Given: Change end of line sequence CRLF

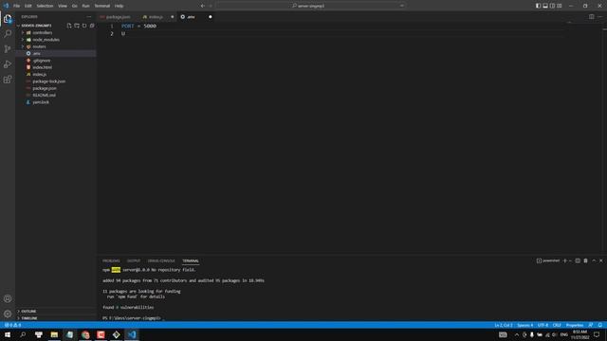Looking at the screenshot, I should click(x=557, y=325).
